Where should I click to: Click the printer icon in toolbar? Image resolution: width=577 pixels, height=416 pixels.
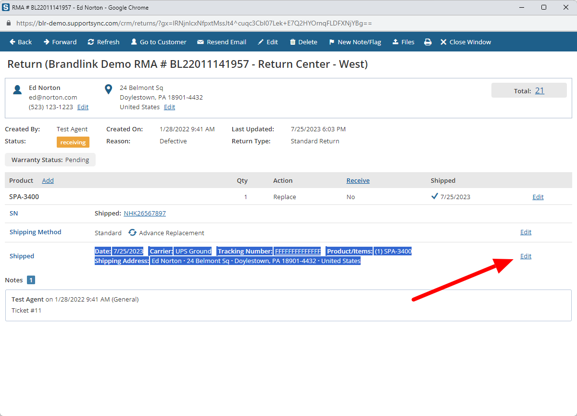point(427,42)
